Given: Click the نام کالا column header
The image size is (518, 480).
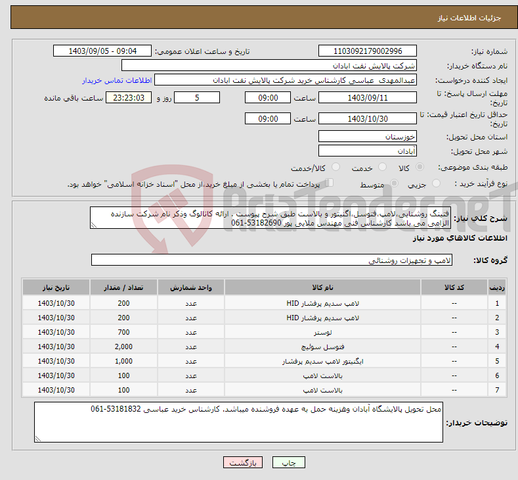Looking at the screenshot, I should [x=322, y=287].
